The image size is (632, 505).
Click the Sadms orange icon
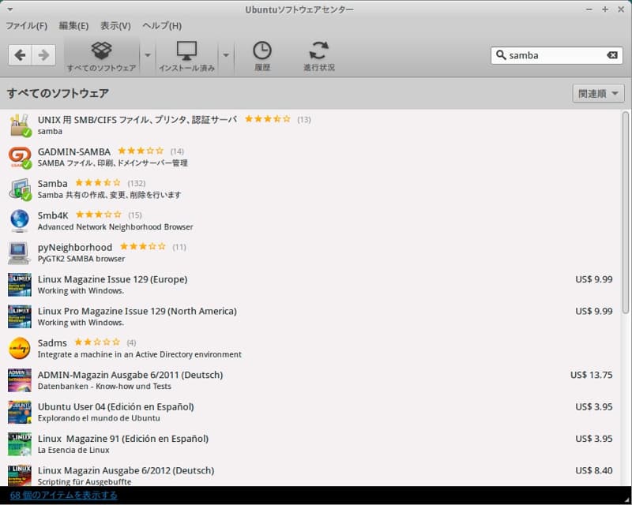coord(20,348)
